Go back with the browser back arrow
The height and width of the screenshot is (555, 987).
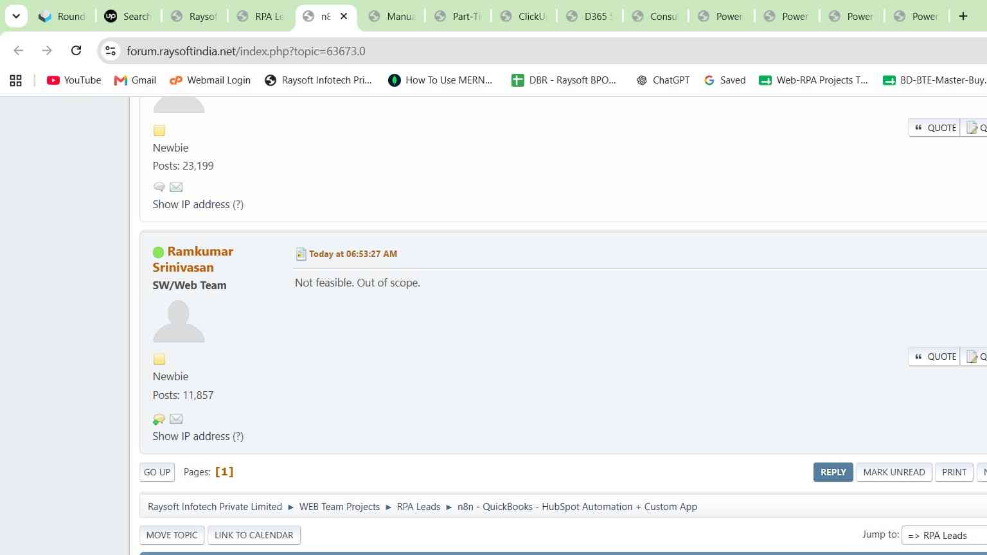tap(19, 51)
